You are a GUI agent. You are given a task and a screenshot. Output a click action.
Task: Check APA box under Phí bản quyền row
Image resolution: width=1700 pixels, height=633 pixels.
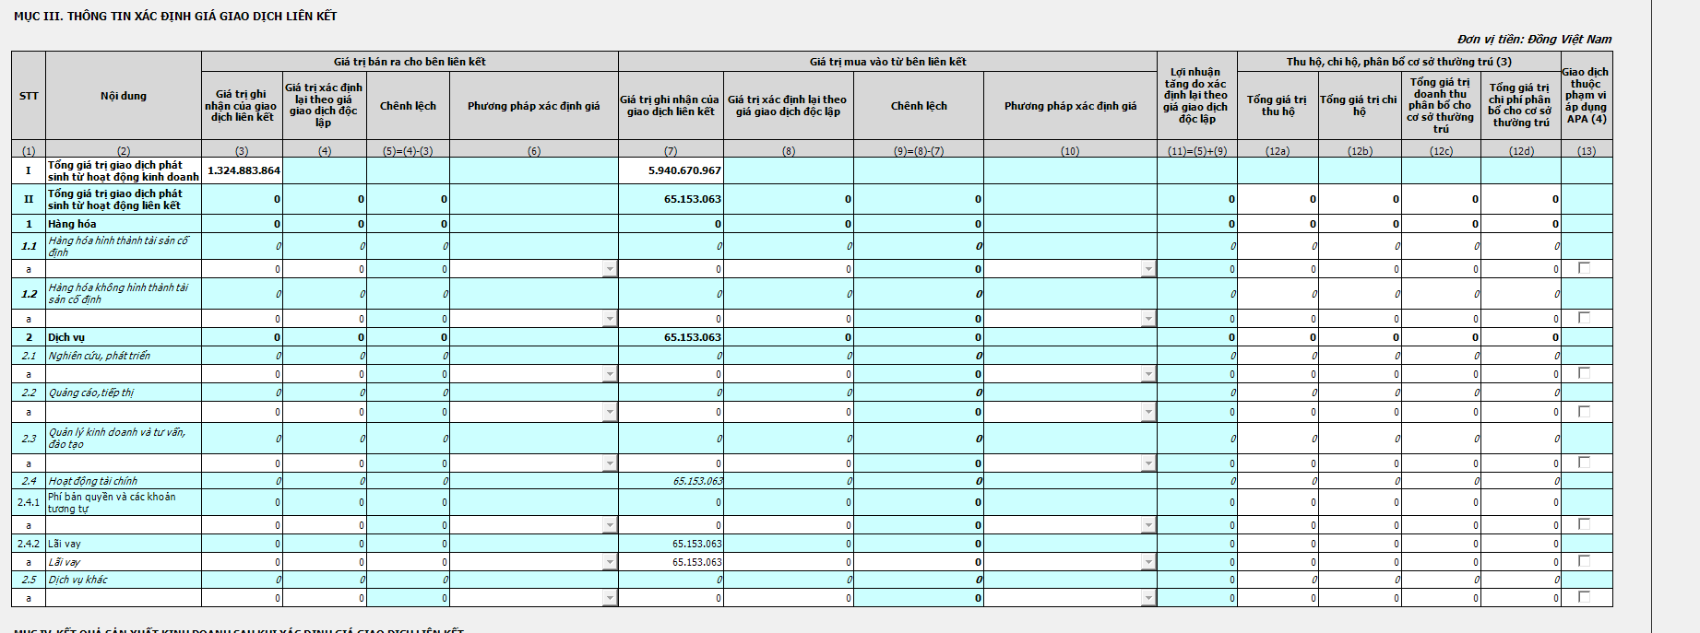(1584, 524)
